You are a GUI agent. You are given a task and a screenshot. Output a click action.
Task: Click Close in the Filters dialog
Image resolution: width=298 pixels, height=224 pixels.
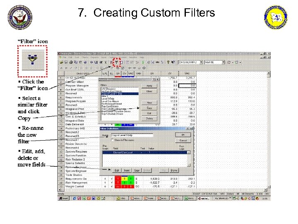[x=149, y=91]
